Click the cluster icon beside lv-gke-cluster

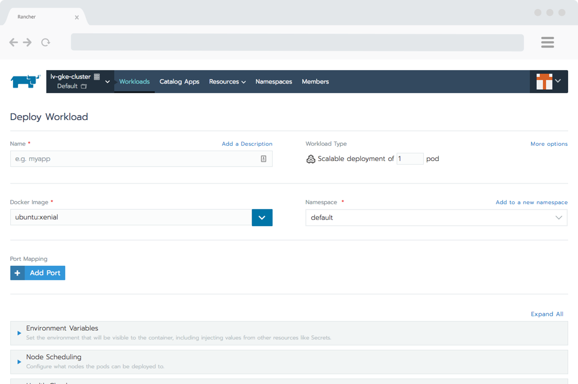(x=97, y=77)
